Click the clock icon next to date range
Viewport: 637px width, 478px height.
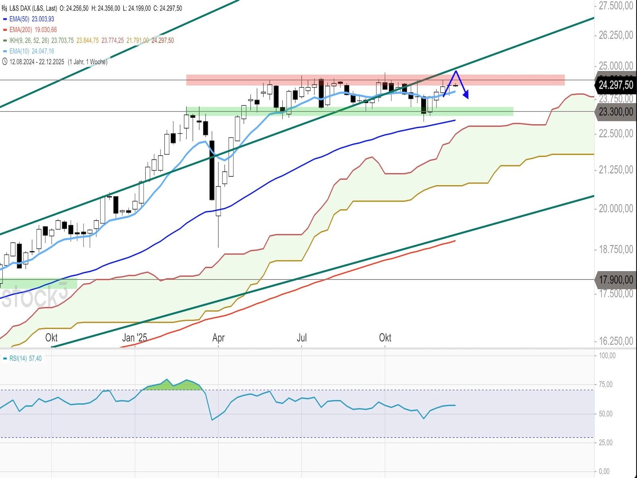pyautogui.click(x=5, y=62)
